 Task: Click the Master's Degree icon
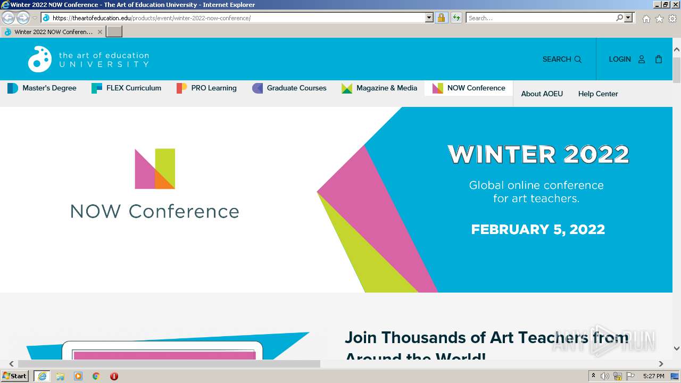coord(13,88)
